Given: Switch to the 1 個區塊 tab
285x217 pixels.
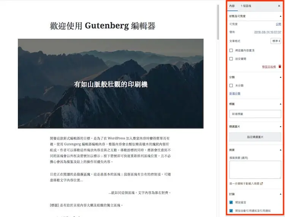Looking at the screenshot, I should [x=246, y=6].
